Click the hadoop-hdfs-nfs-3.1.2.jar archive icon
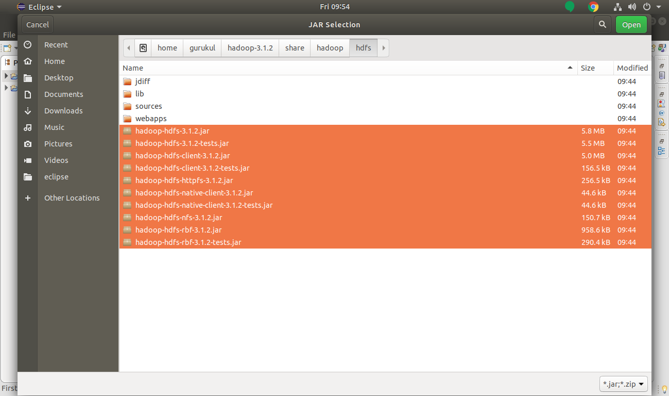 click(128, 218)
